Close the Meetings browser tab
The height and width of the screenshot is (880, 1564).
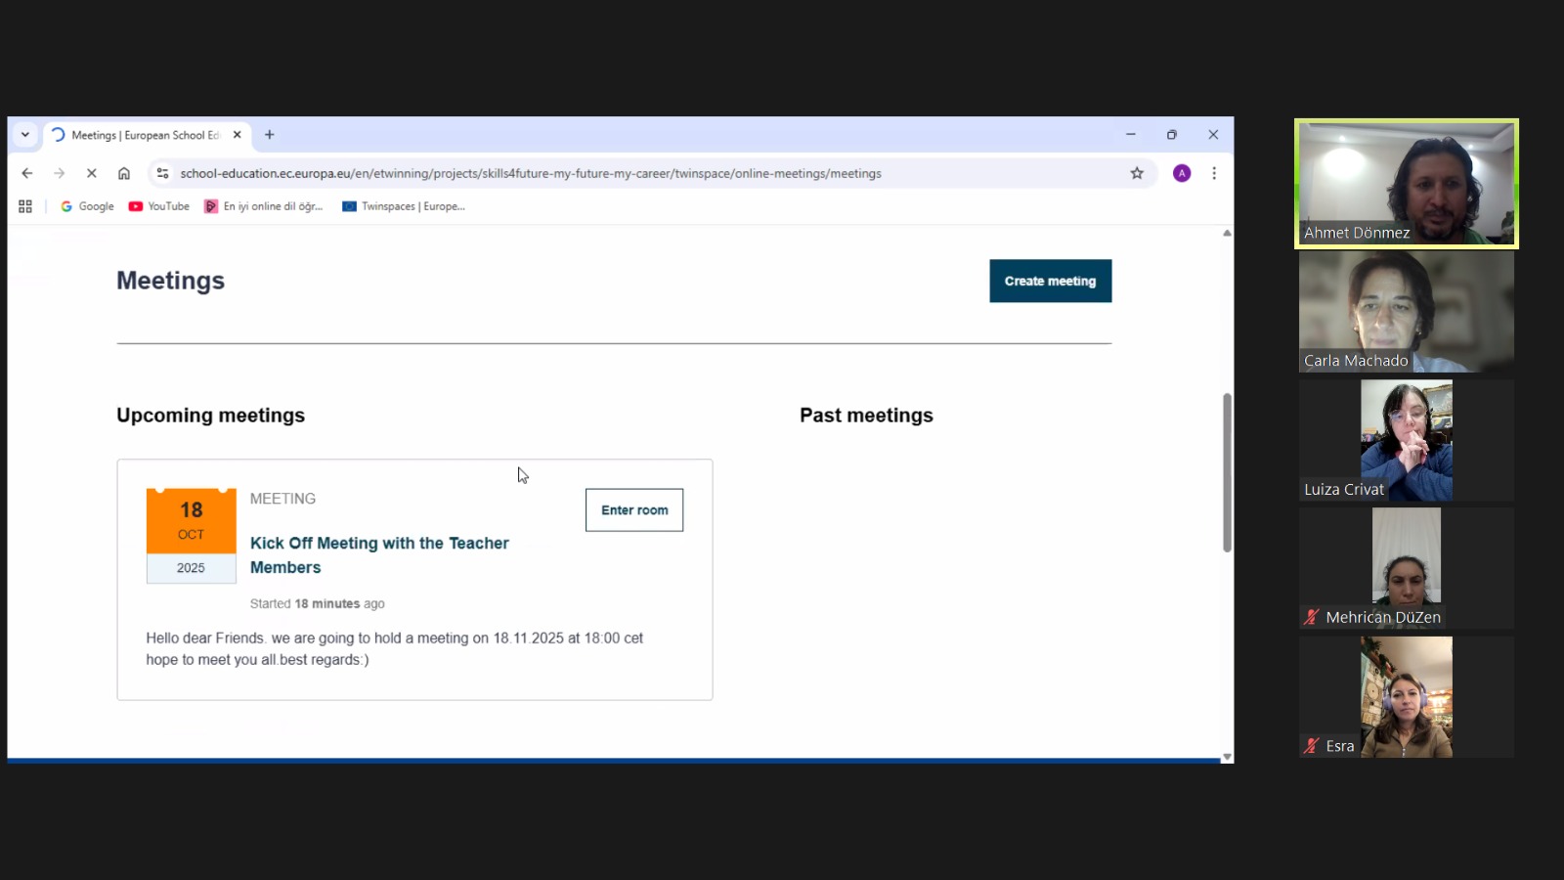[237, 135]
